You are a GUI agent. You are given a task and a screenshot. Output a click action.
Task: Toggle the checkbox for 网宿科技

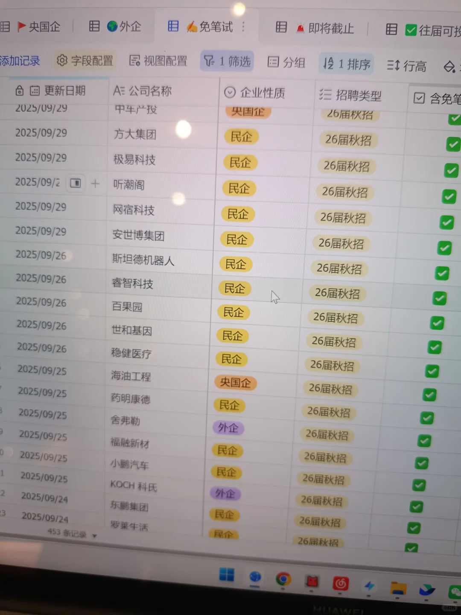(447, 222)
